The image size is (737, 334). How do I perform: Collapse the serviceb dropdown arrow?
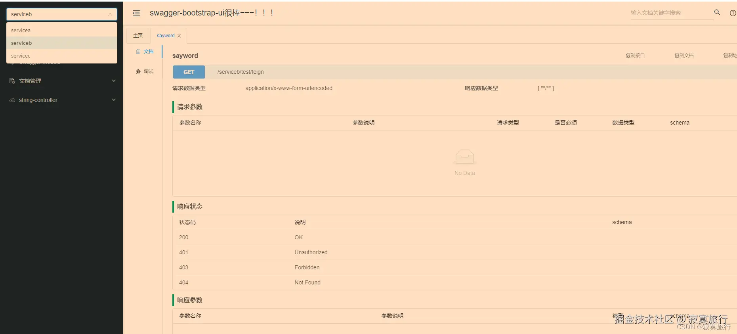point(110,14)
